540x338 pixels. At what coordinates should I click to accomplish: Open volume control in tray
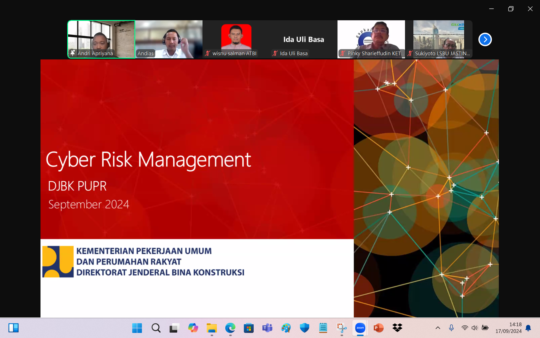[475, 328]
